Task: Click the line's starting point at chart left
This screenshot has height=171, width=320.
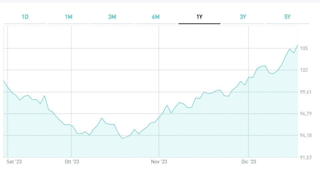Action: pyautogui.click(x=4, y=81)
